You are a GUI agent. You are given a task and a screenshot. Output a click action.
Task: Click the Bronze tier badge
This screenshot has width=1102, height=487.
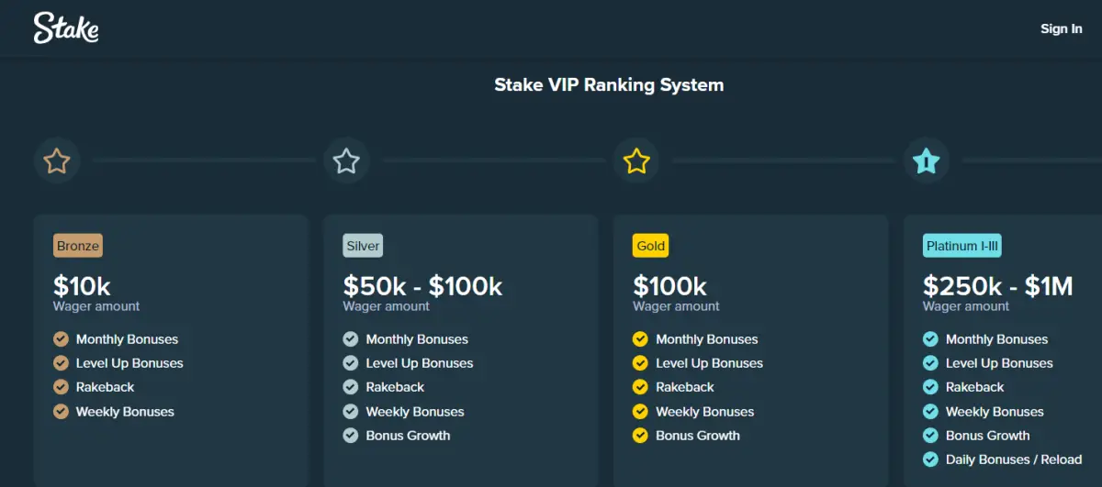pyautogui.click(x=78, y=246)
